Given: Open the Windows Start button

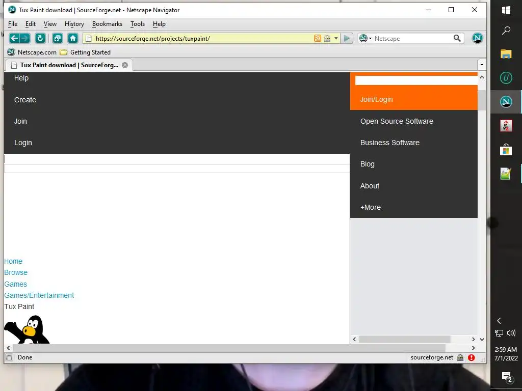Looking at the screenshot, I should [x=506, y=10].
